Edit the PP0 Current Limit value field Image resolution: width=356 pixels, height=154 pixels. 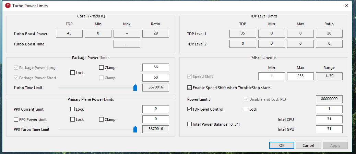coord(156,109)
